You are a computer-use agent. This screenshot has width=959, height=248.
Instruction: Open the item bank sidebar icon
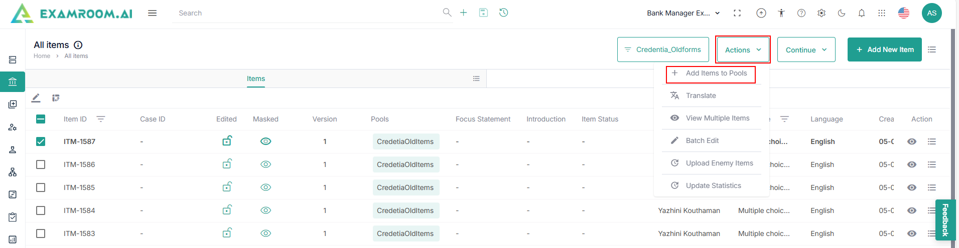(x=13, y=81)
